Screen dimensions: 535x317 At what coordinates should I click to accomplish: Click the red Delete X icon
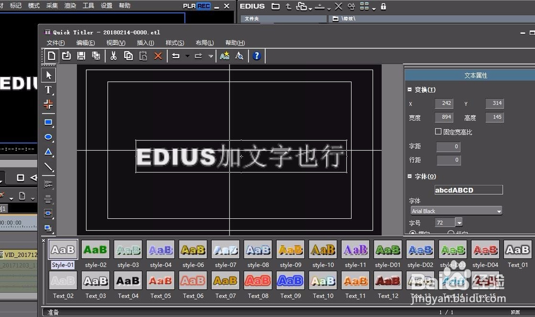(x=158, y=56)
